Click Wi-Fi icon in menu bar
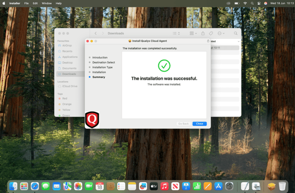Viewport: 295px width, 193px height. click(x=245, y=3)
